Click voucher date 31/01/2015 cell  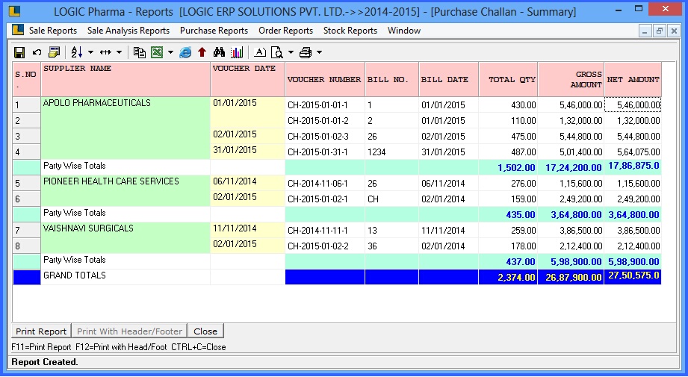tap(248, 150)
